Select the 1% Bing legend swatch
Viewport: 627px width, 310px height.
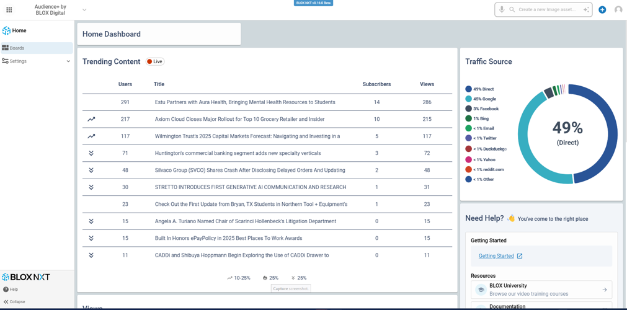point(468,118)
